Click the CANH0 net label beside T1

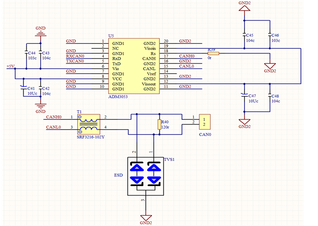(x=54, y=117)
